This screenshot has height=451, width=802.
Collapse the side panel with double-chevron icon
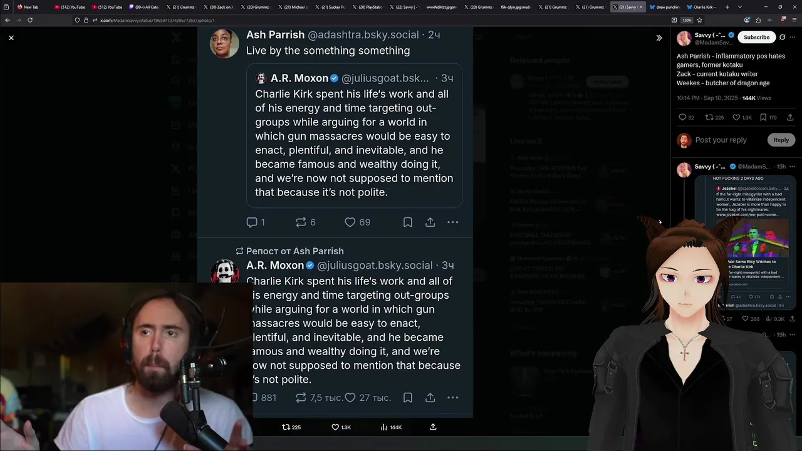659,38
